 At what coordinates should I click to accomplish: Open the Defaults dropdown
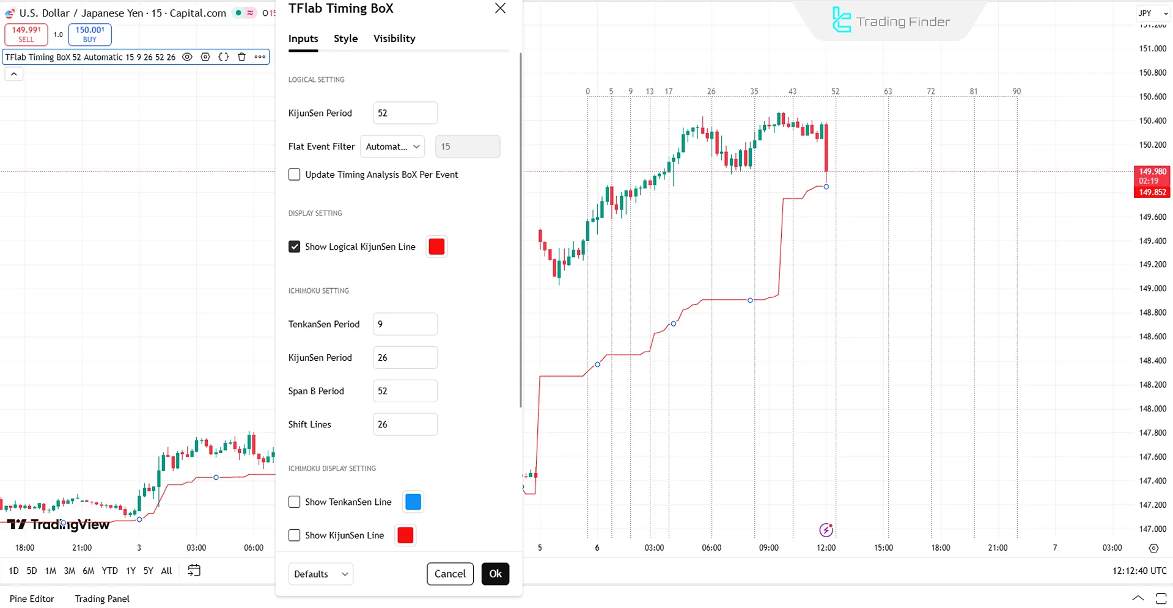click(x=320, y=574)
